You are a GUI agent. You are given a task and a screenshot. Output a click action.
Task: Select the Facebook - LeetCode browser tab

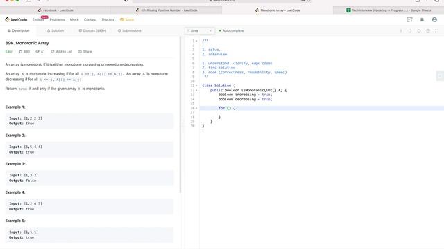coord(55,10)
